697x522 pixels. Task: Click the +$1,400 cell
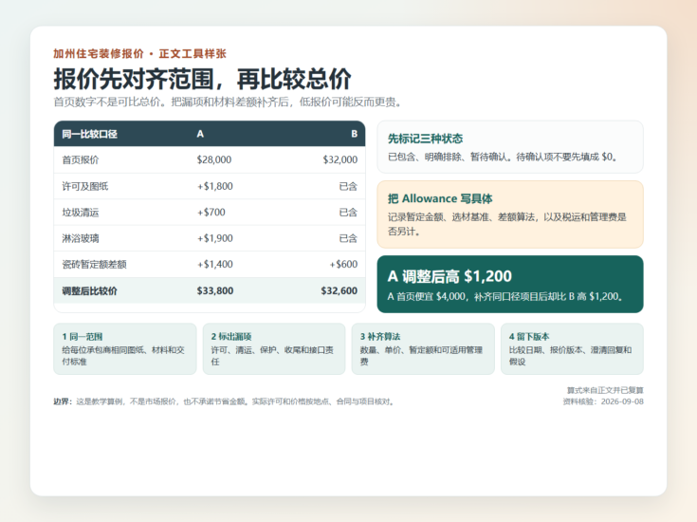click(214, 265)
